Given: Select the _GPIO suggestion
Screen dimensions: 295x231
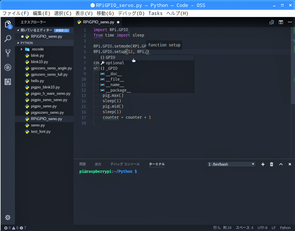Looking at the screenshot, I should tap(147, 68).
